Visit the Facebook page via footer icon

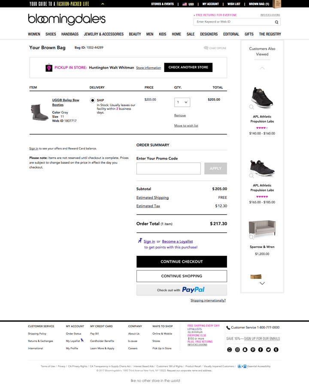[x=261, y=350]
